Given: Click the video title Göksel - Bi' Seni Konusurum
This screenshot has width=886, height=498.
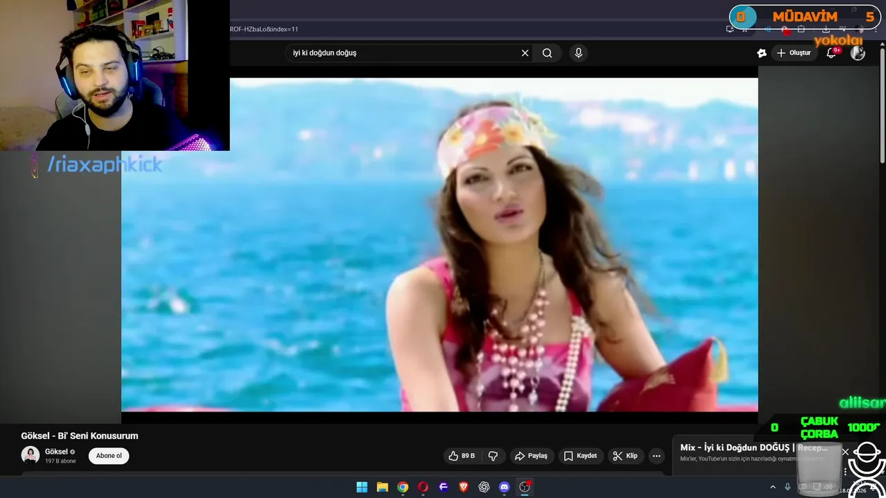Looking at the screenshot, I should (80, 436).
